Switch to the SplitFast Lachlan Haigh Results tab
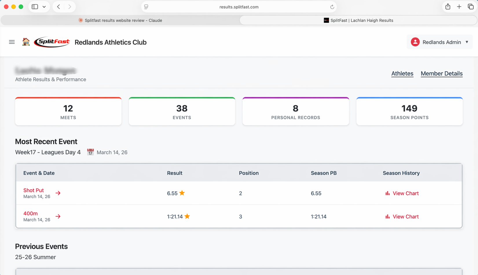Image resolution: width=478 pixels, height=275 pixels. pyautogui.click(x=358, y=20)
